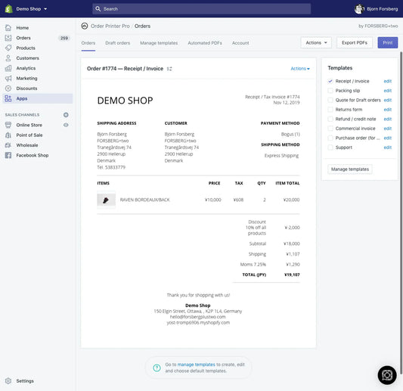Check the Refund / credit note template

330,119
